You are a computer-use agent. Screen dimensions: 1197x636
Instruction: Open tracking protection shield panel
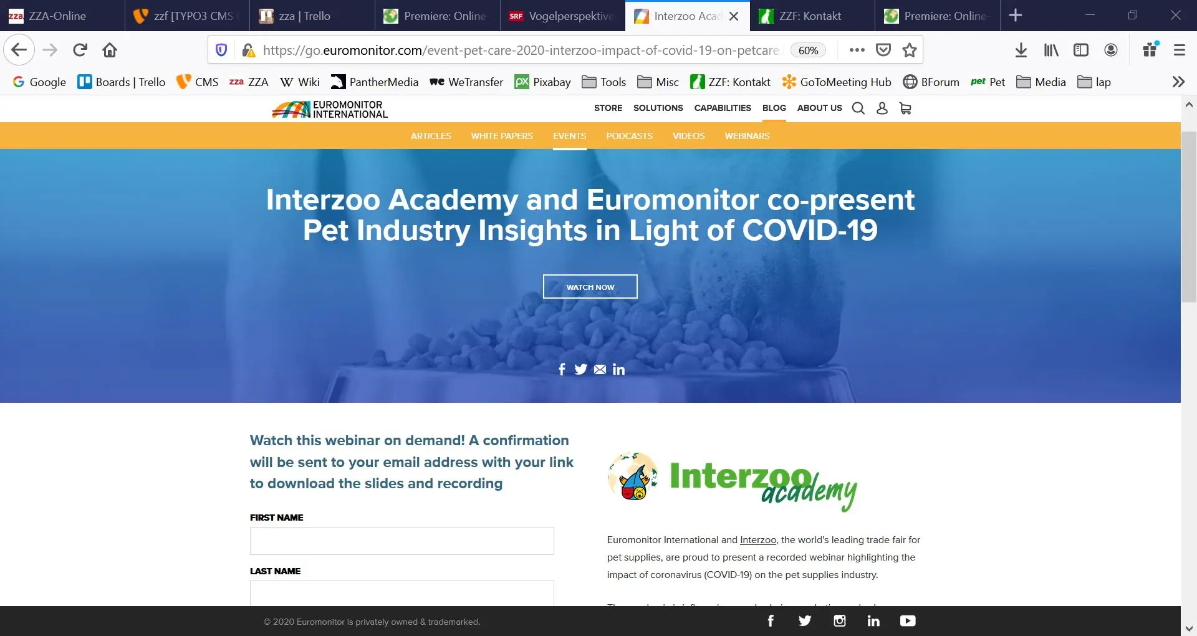(221, 50)
